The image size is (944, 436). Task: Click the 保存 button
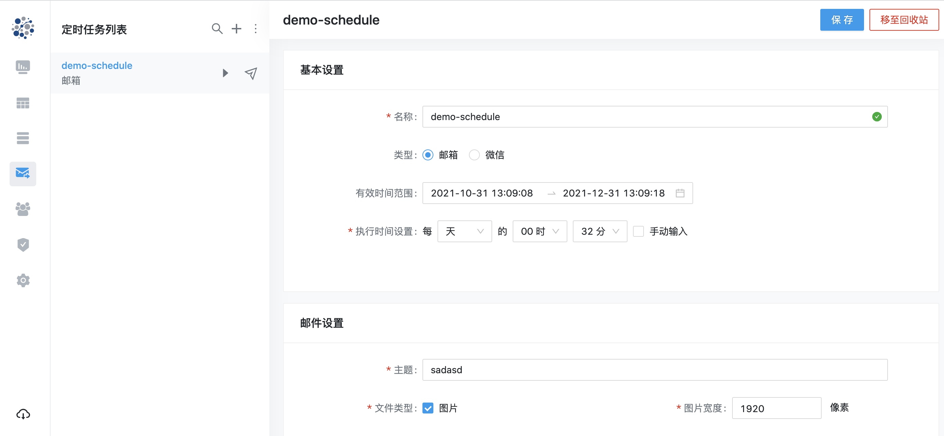point(841,20)
